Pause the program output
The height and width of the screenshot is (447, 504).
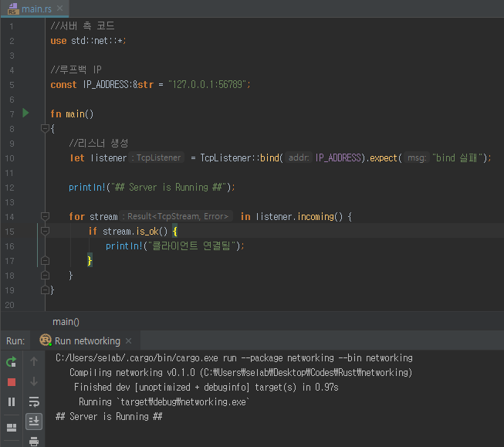click(x=12, y=401)
